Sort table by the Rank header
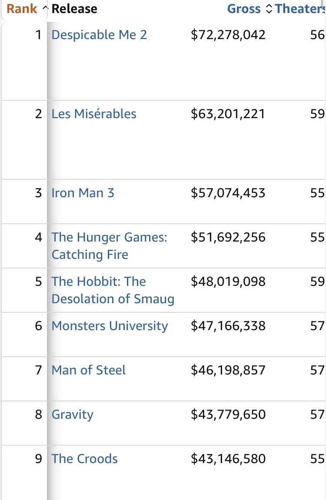This screenshot has width=326, height=500. click(x=22, y=9)
